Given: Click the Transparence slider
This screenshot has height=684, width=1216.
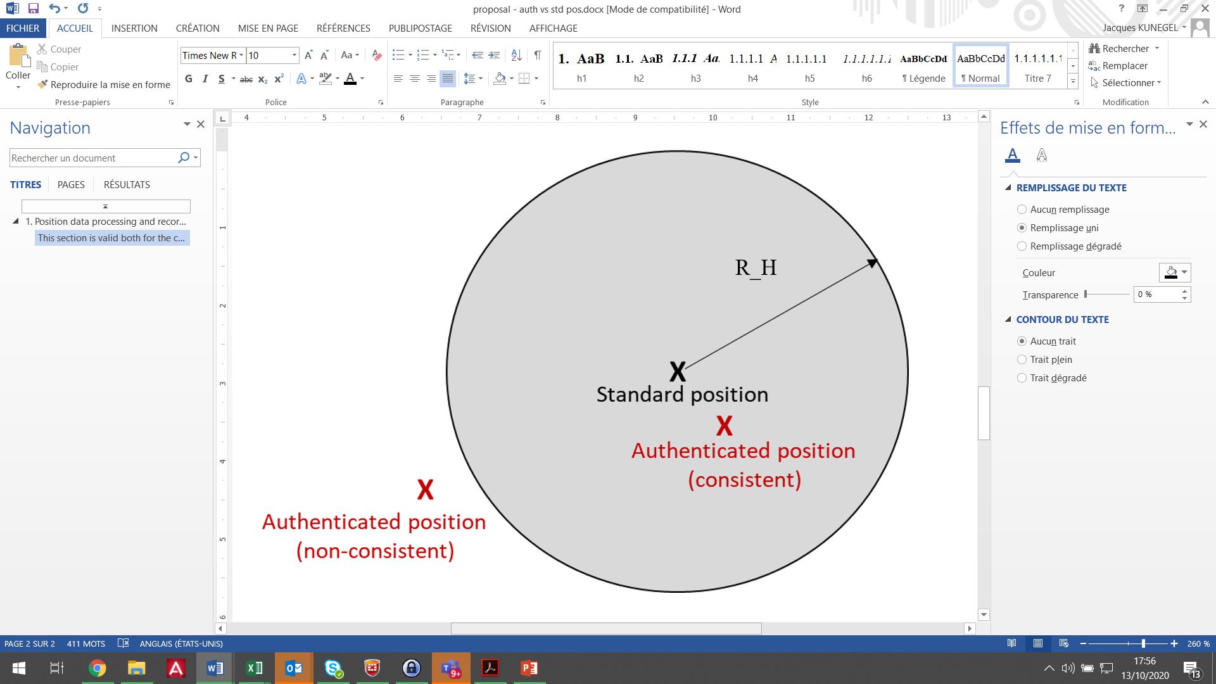Looking at the screenshot, I should pos(1107,294).
